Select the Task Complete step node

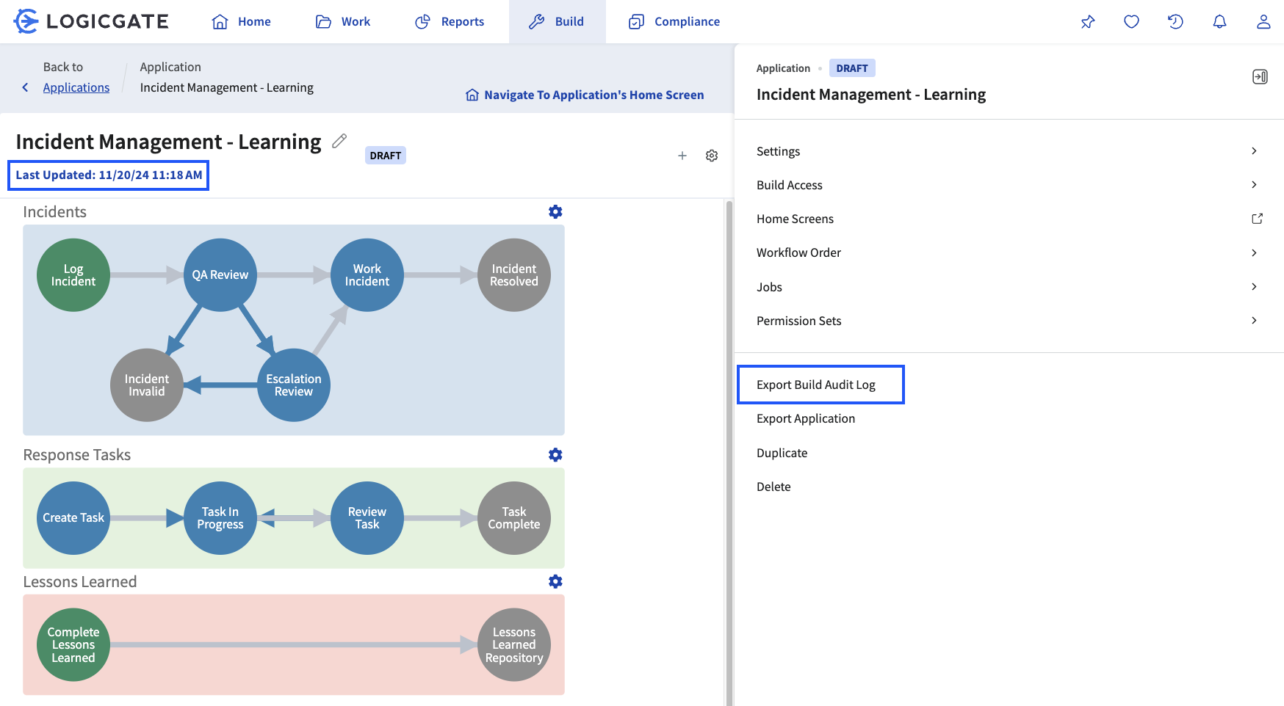(514, 518)
